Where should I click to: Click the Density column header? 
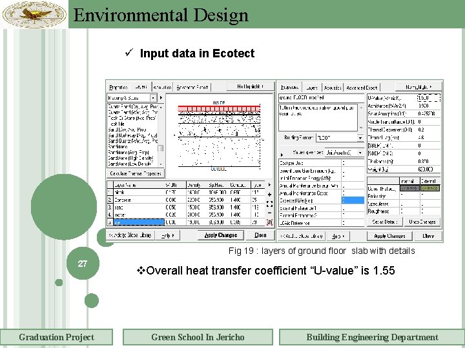pyautogui.click(x=196, y=185)
